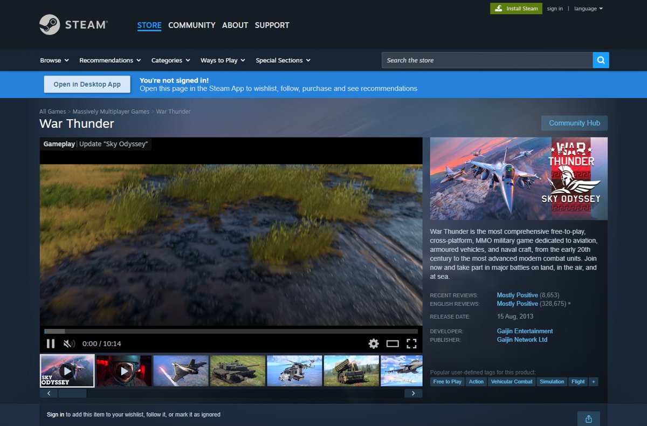Image resolution: width=647 pixels, height=426 pixels.
Task: Expand the Categories menu
Action: point(170,60)
